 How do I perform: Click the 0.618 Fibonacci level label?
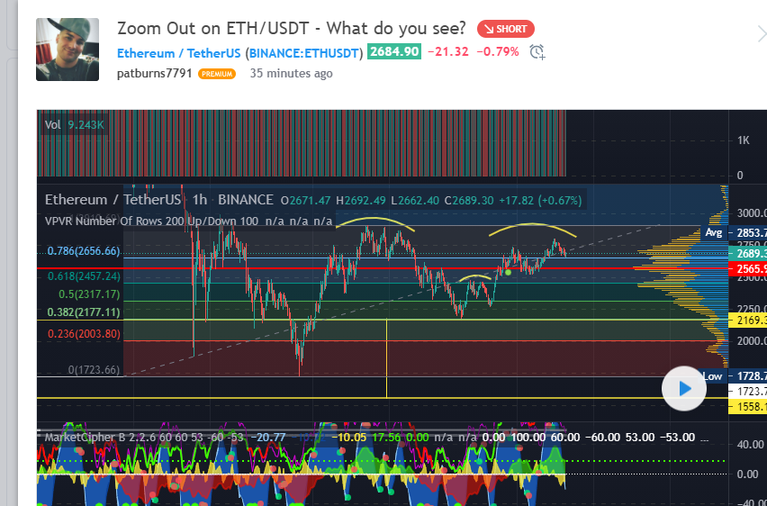pyautogui.click(x=84, y=276)
